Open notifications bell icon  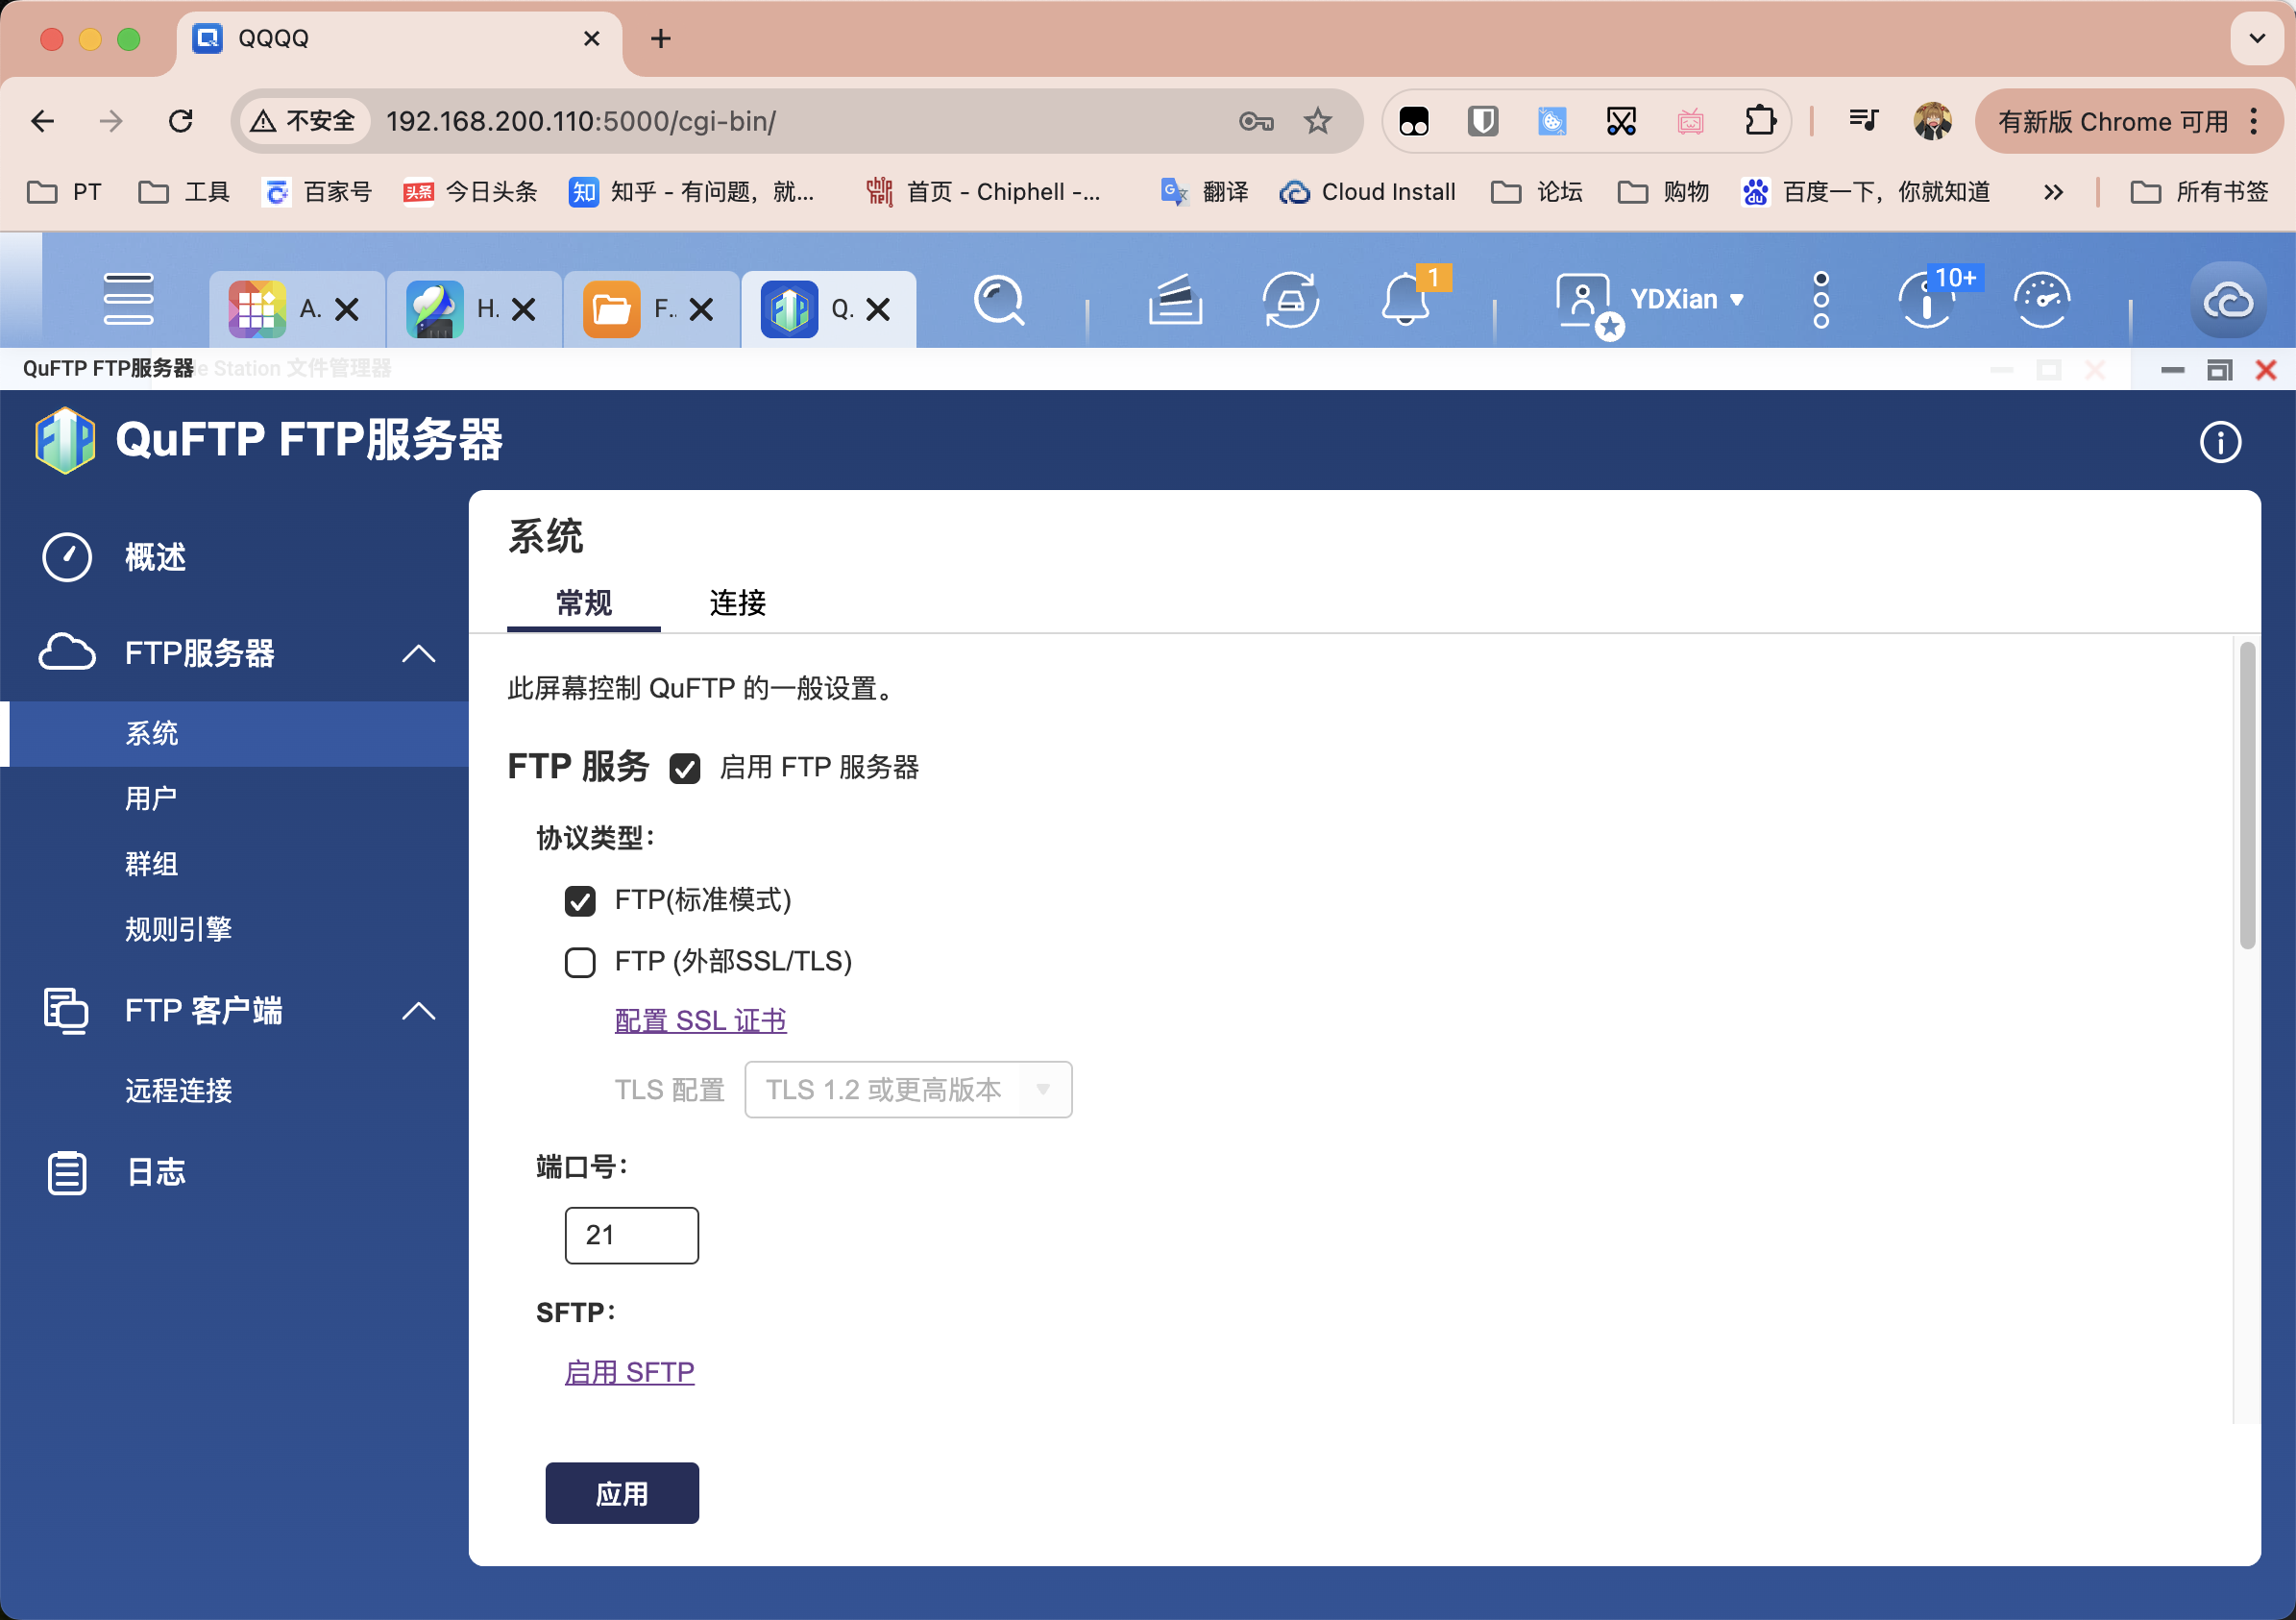pos(1405,299)
